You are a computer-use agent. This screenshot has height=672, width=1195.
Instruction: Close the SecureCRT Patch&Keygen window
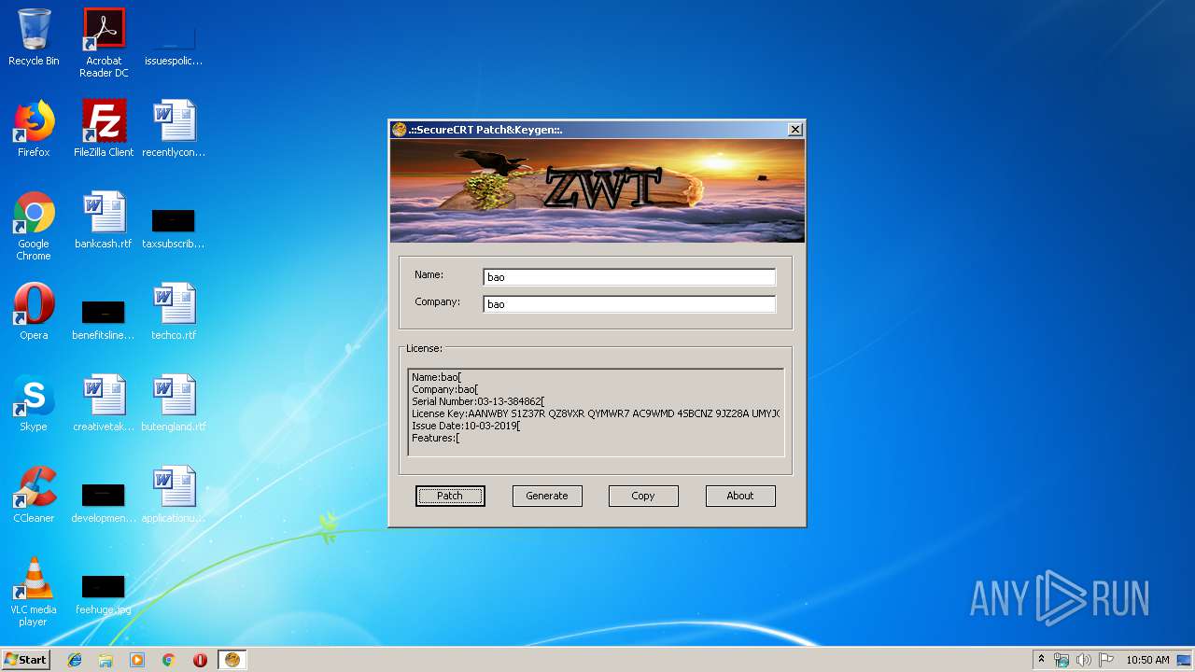point(795,130)
